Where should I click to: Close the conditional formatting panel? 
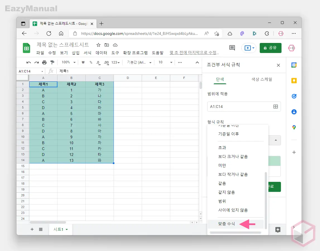pyautogui.click(x=278, y=65)
